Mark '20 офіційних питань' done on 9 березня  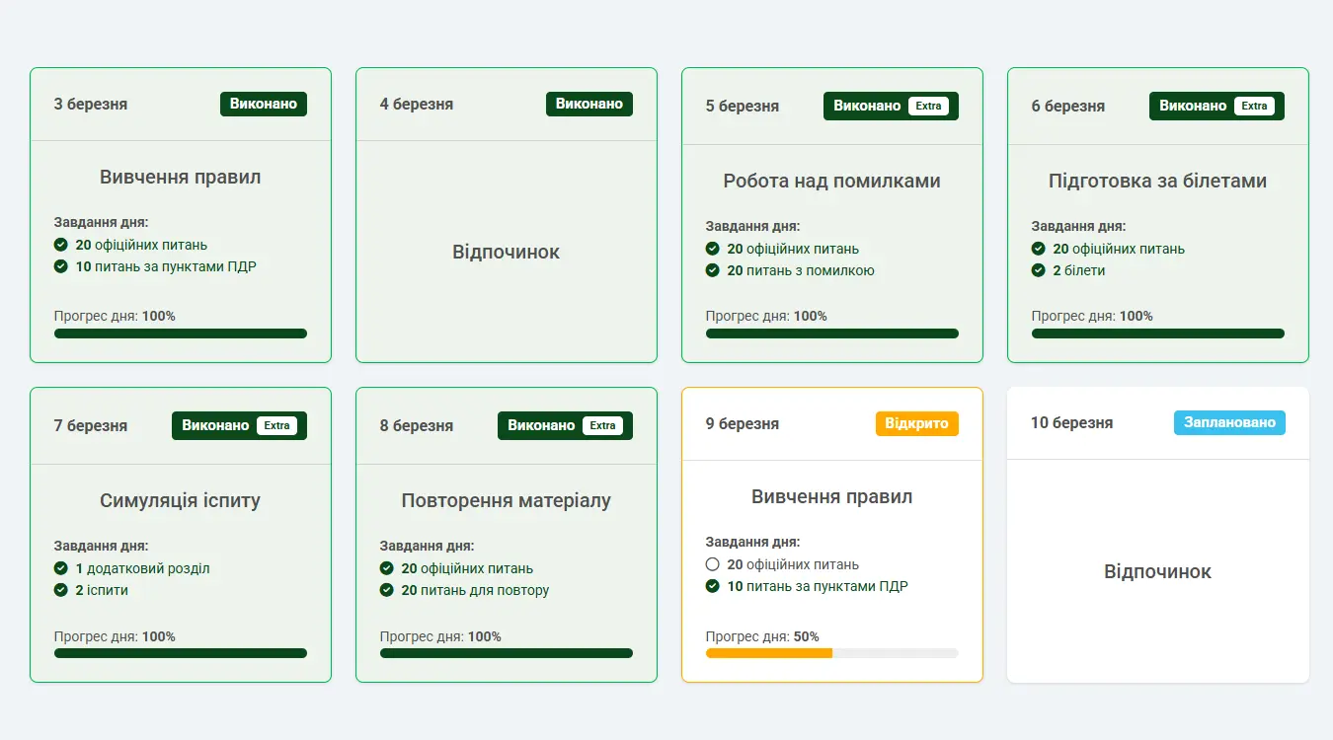coord(712,564)
